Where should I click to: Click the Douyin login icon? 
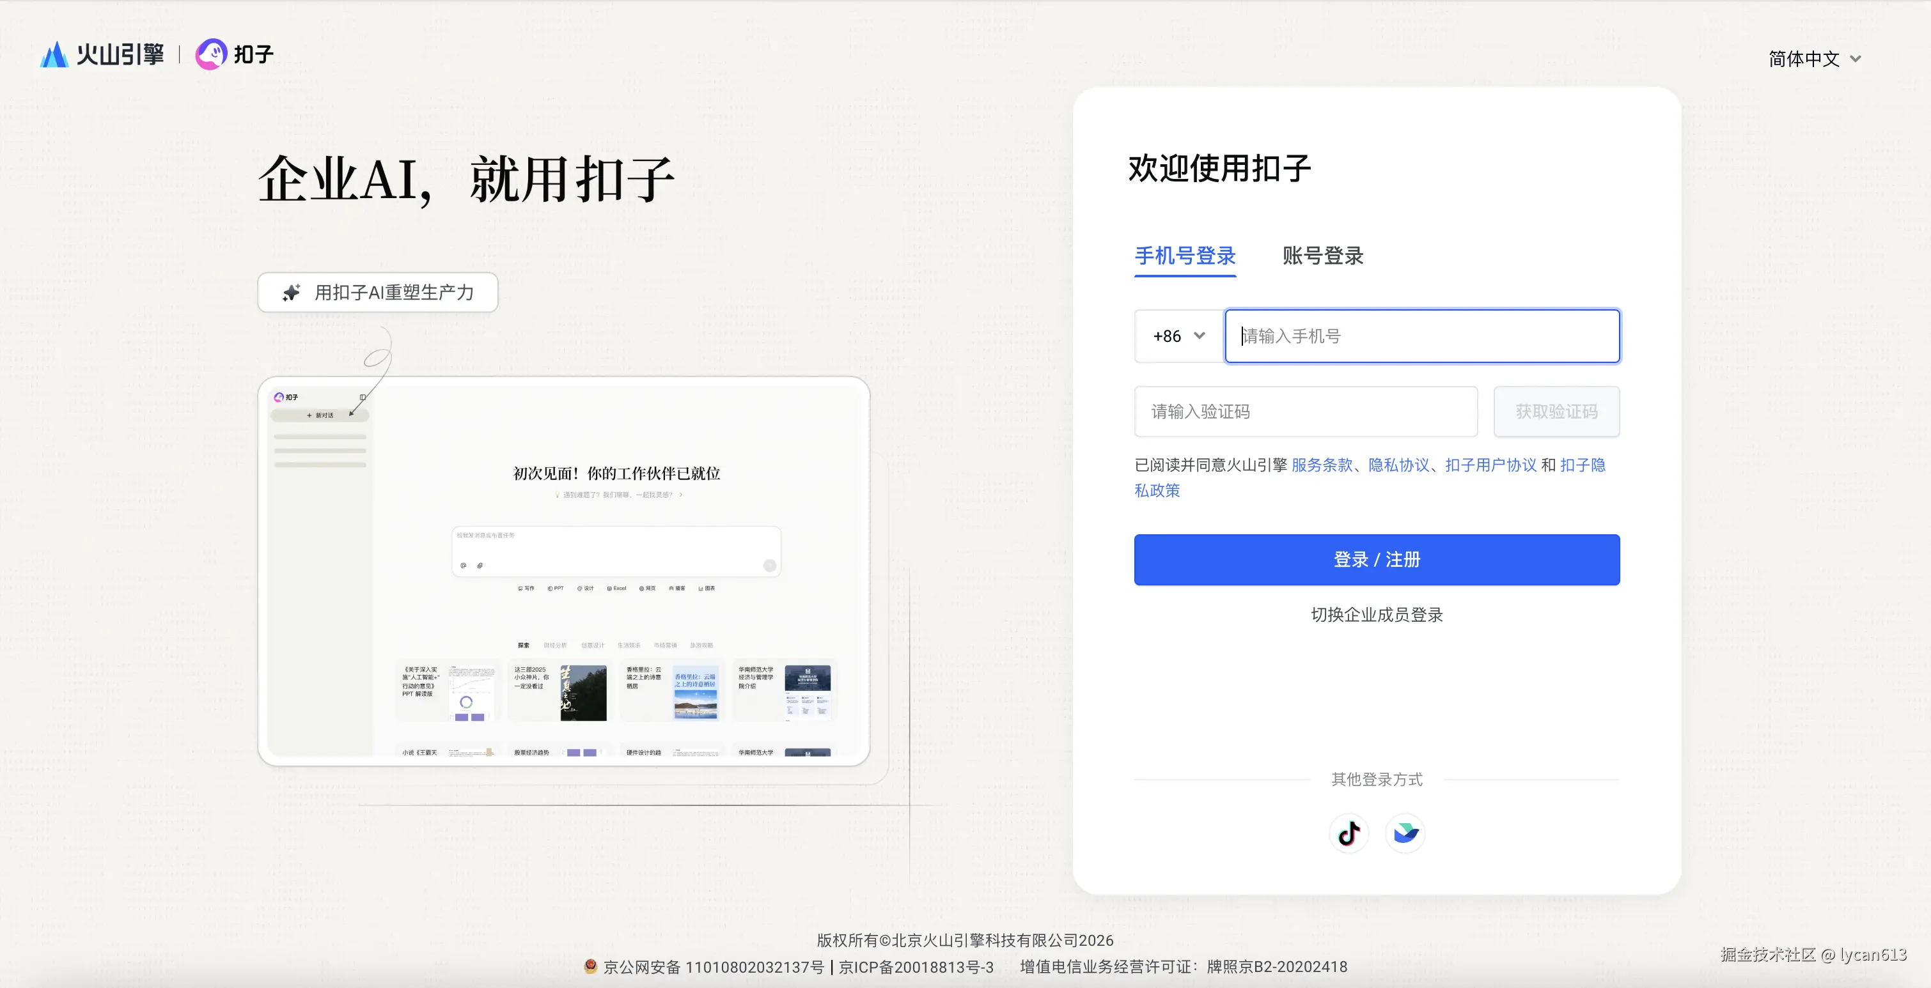click(1349, 833)
